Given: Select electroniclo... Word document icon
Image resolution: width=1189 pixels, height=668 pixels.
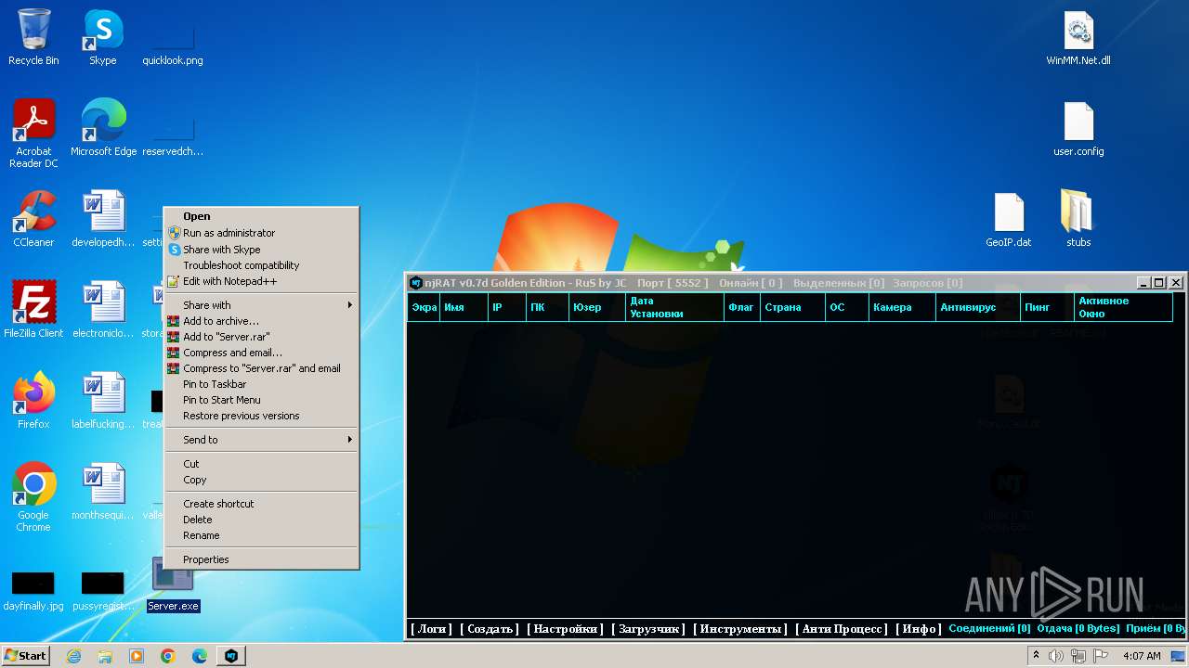Looking at the screenshot, I should tap(103, 311).
